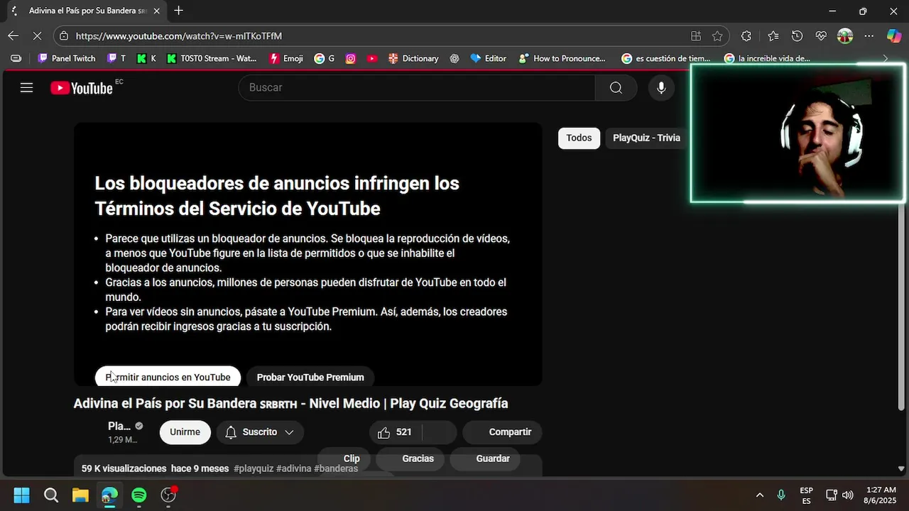Open the TOSTO Stream bookmark
This screenshot has width=909, height=511.
pos(212,58)
